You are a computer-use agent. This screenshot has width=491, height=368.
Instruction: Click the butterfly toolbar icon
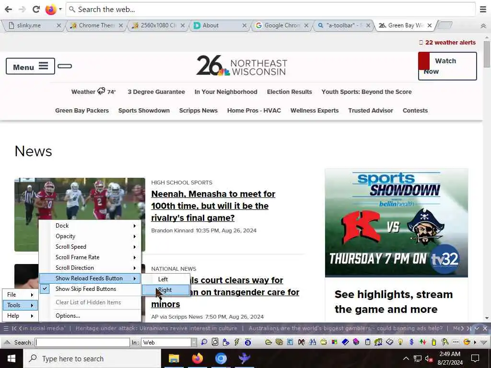click(301, 342)
